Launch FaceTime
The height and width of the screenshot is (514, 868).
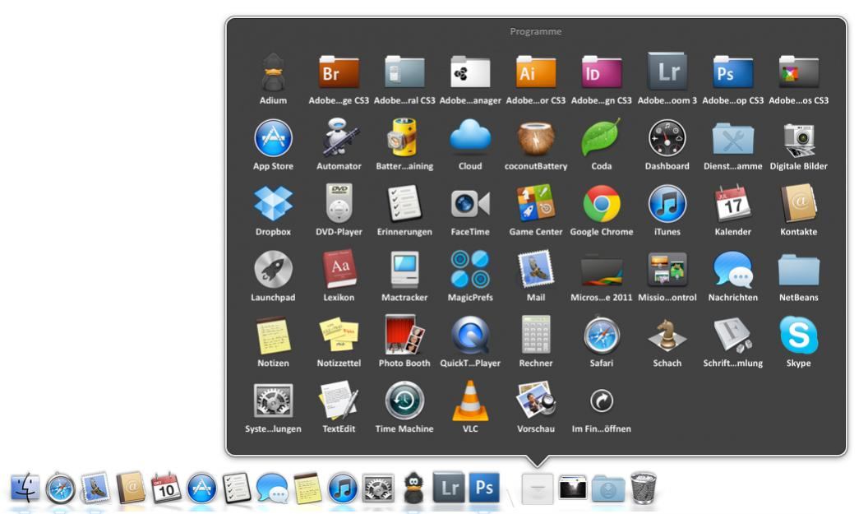[470, 204]
